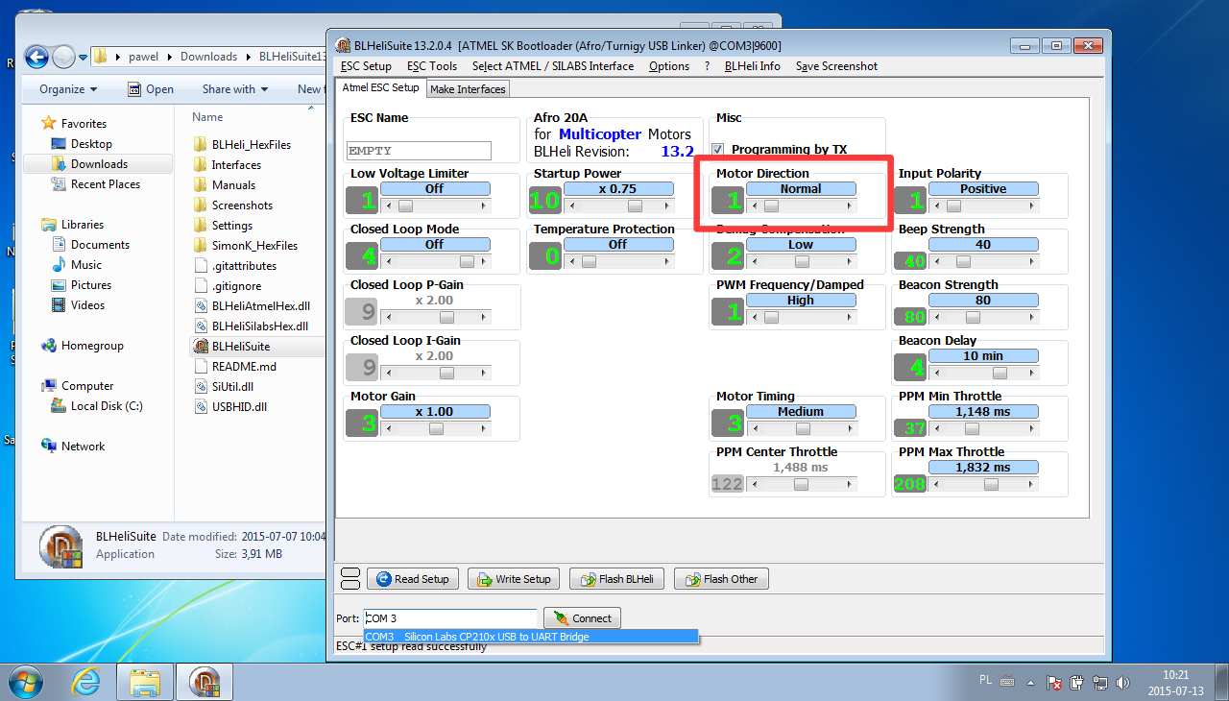1229x701 pixels.
Task: Open Internet Explorer from the taskbar
Action: (x=86, y=682)
